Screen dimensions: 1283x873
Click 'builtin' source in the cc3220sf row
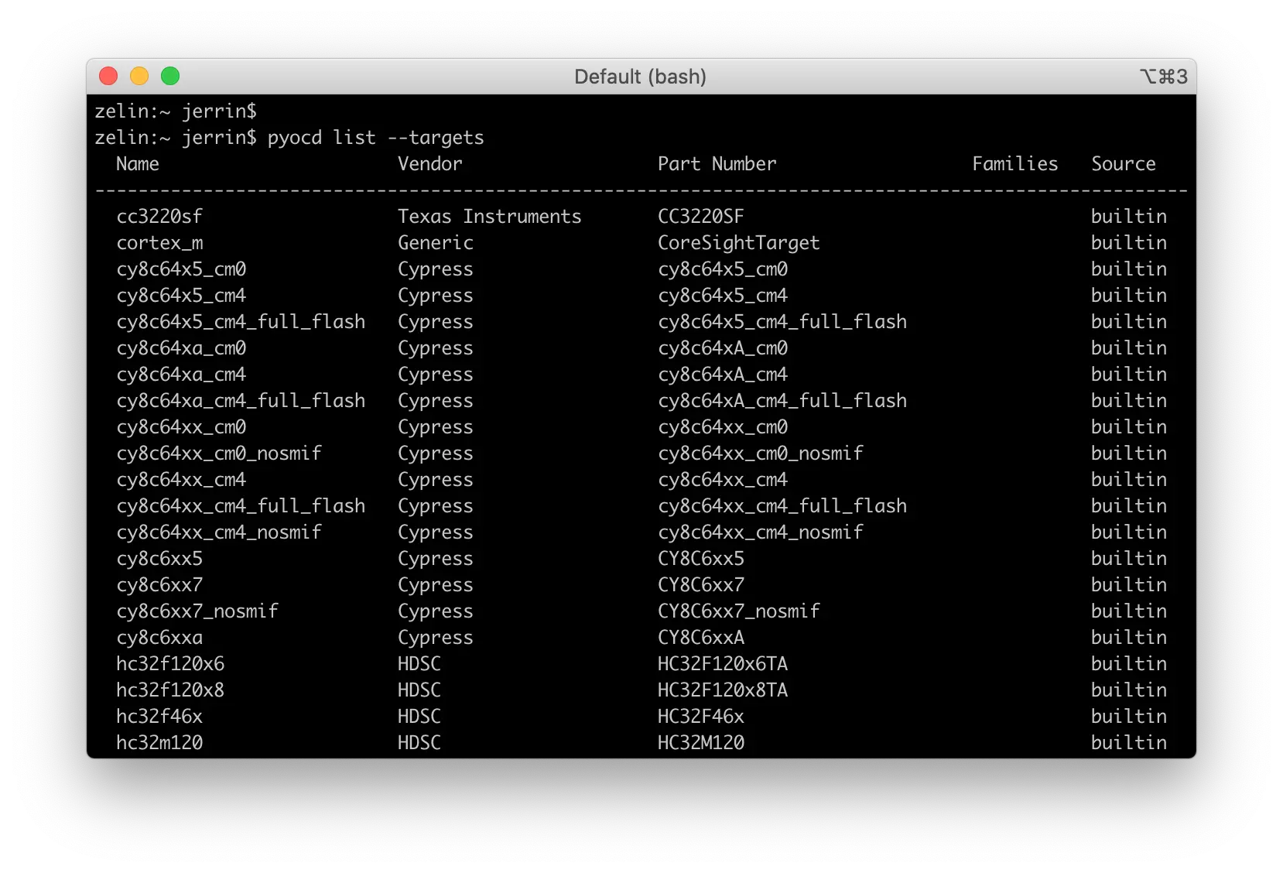1129,217
